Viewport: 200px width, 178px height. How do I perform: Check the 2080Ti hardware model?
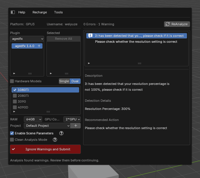(x=15, y=96)
